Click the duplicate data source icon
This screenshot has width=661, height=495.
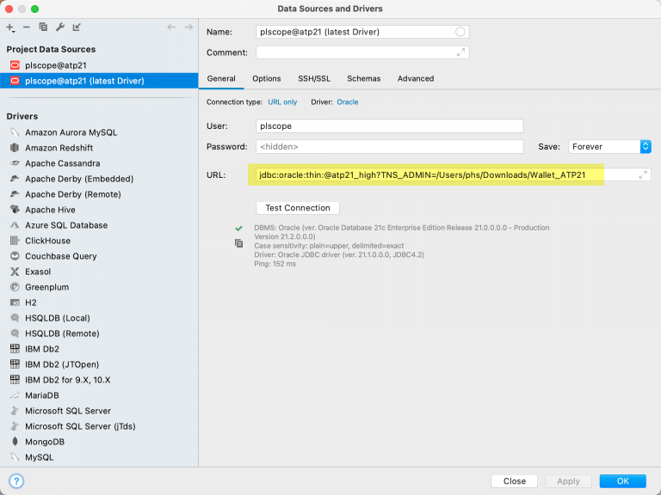coord(43,27)
